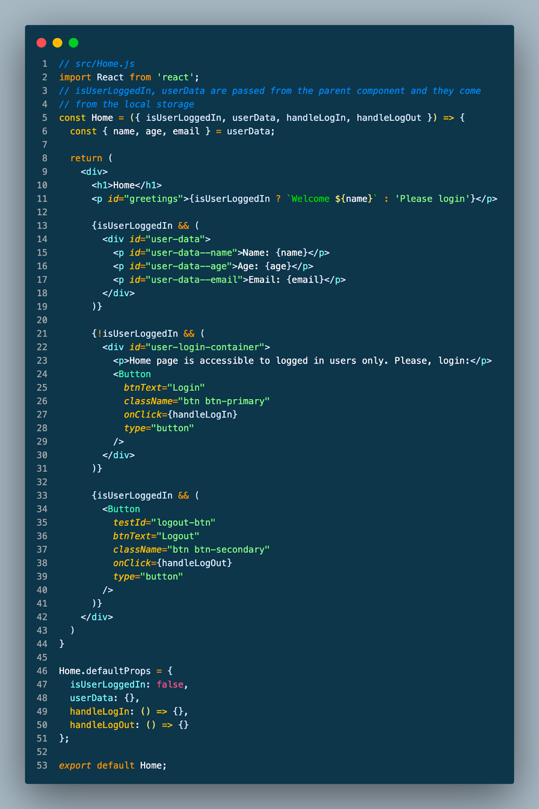
Task: Click testId="logout-btn" prop
Action: 164,522
